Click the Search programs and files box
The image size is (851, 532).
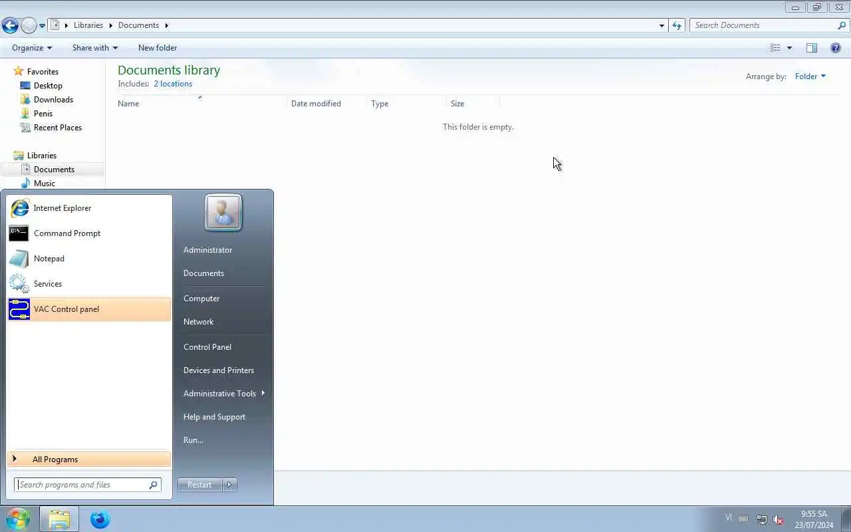pyautogui.click(x=87, y=485)
